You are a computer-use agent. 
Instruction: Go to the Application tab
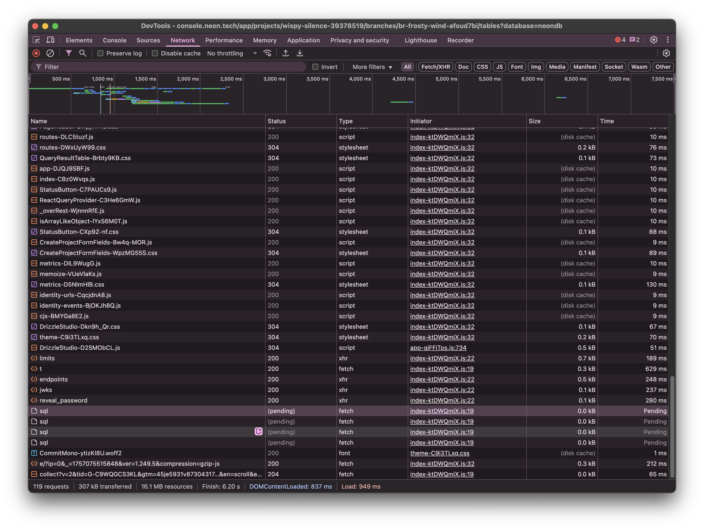click(x=303, y=40)
